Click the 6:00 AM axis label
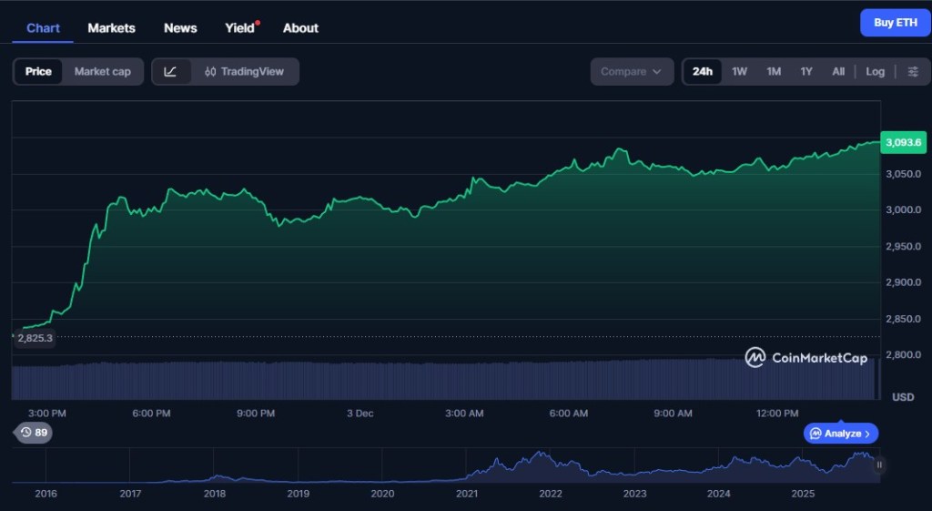Viewport: 932px width, 511px height. click(x=568, y=413)
